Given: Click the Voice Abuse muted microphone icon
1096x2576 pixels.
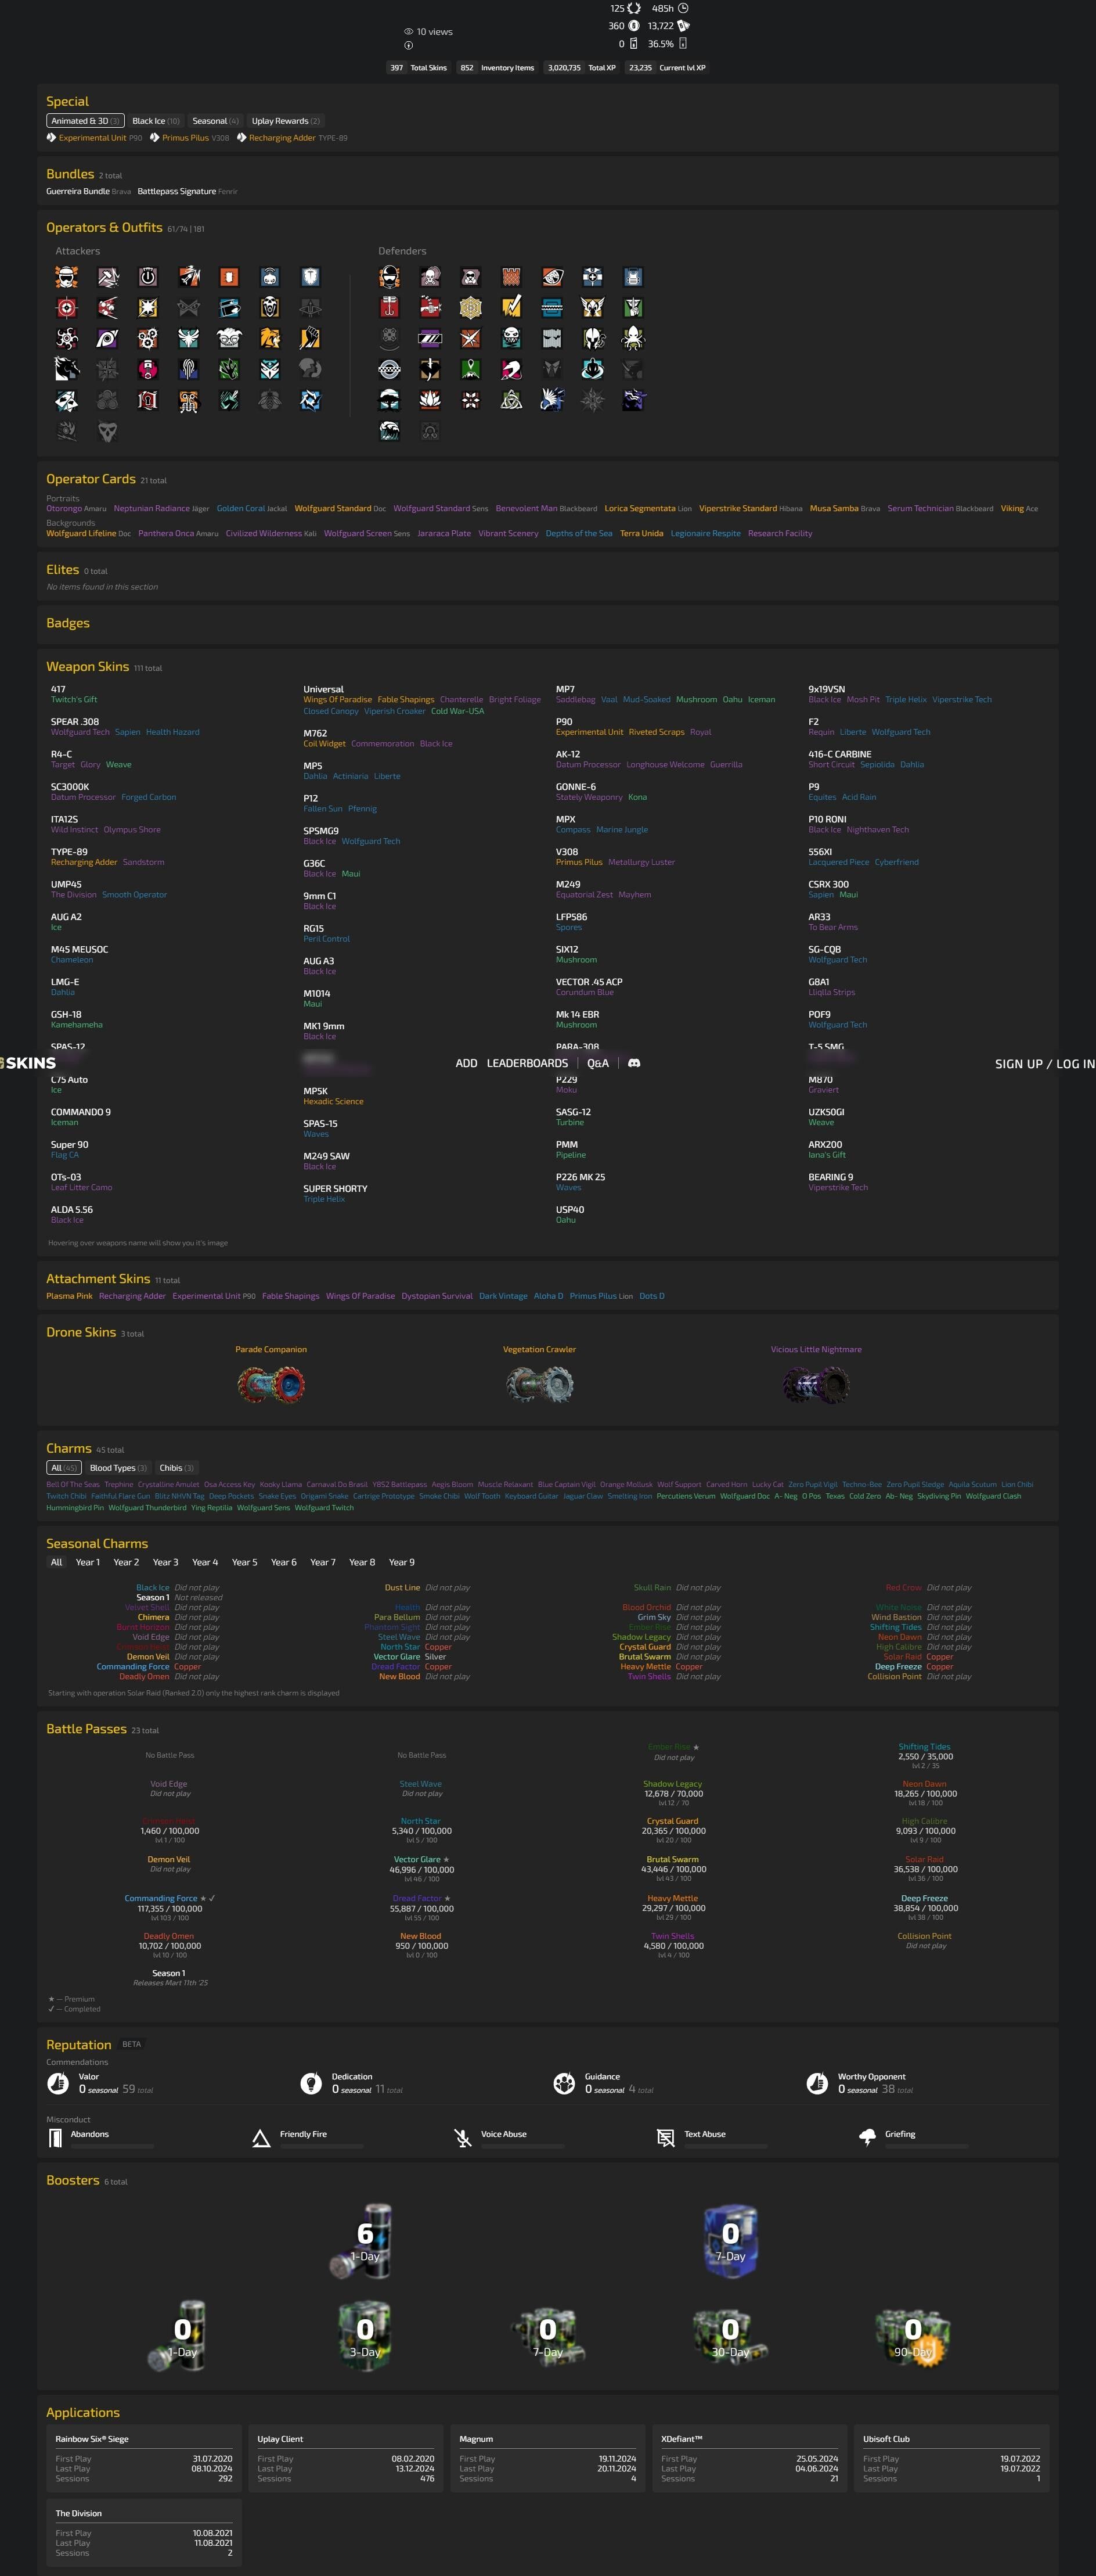Looking at the screenshot, I should (x=463, y=2138).
